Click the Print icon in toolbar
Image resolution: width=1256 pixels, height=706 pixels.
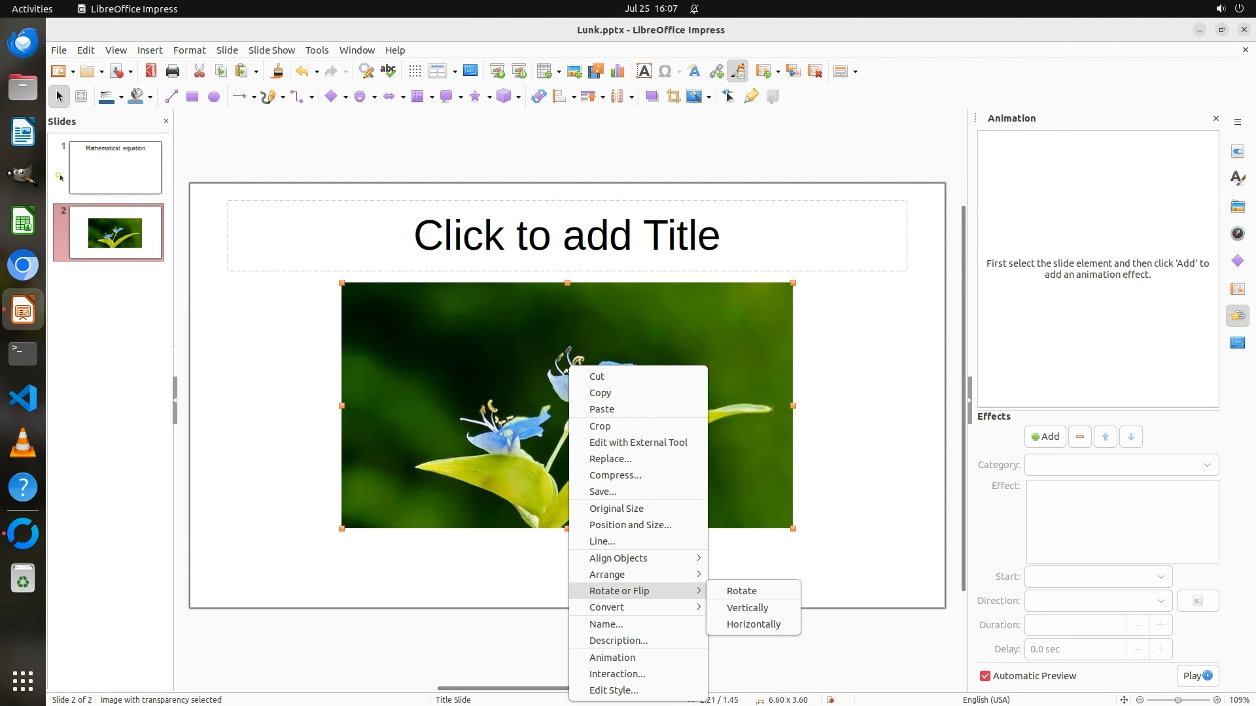point(173,71)
